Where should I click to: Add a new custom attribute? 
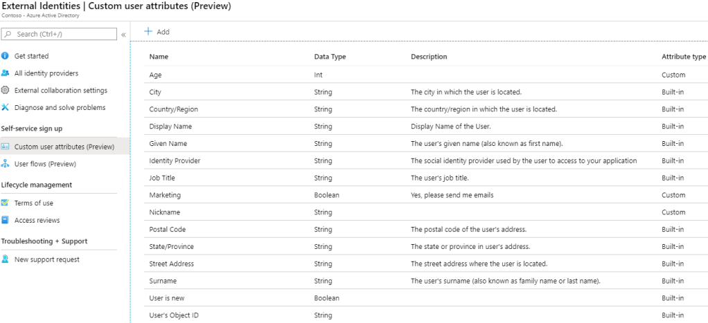coord(157,32)
